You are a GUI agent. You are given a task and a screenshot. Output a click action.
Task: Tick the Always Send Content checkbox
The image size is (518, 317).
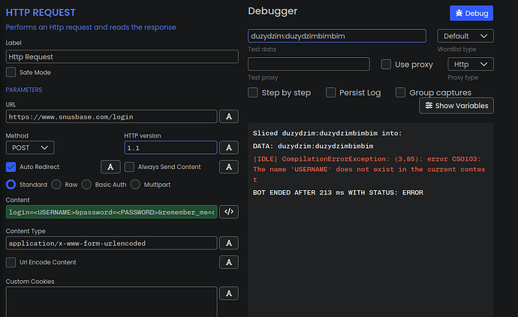129,167
